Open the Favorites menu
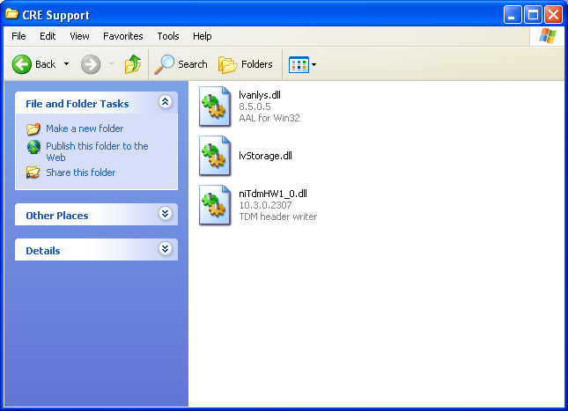 (x=122, y=36)
